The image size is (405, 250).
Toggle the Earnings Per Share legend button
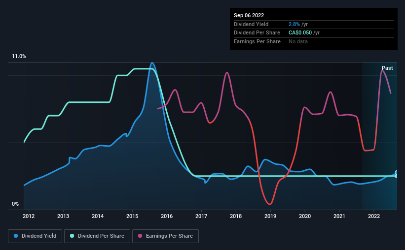click(x=165, y=236)
